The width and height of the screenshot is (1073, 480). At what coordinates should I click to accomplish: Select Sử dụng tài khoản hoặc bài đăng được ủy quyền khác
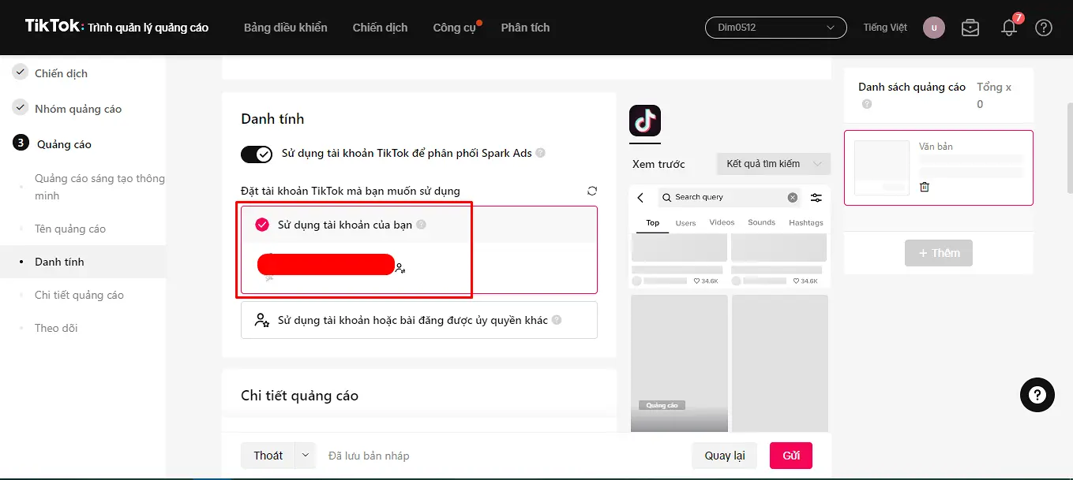pos(418,320)
